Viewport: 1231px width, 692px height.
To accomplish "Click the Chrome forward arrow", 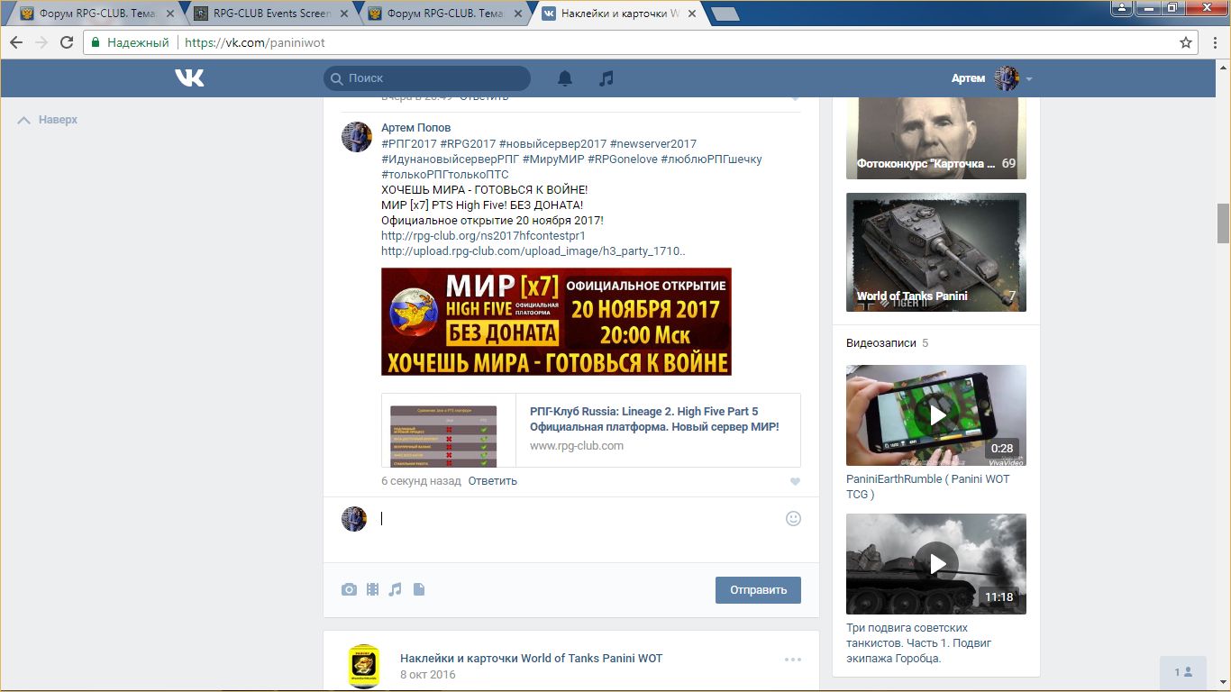I will tap(41, 42).
